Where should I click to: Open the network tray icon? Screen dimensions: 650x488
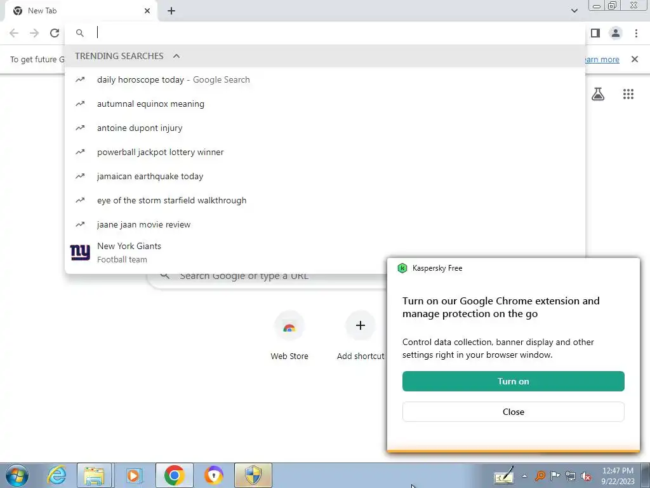pos(571,476)
